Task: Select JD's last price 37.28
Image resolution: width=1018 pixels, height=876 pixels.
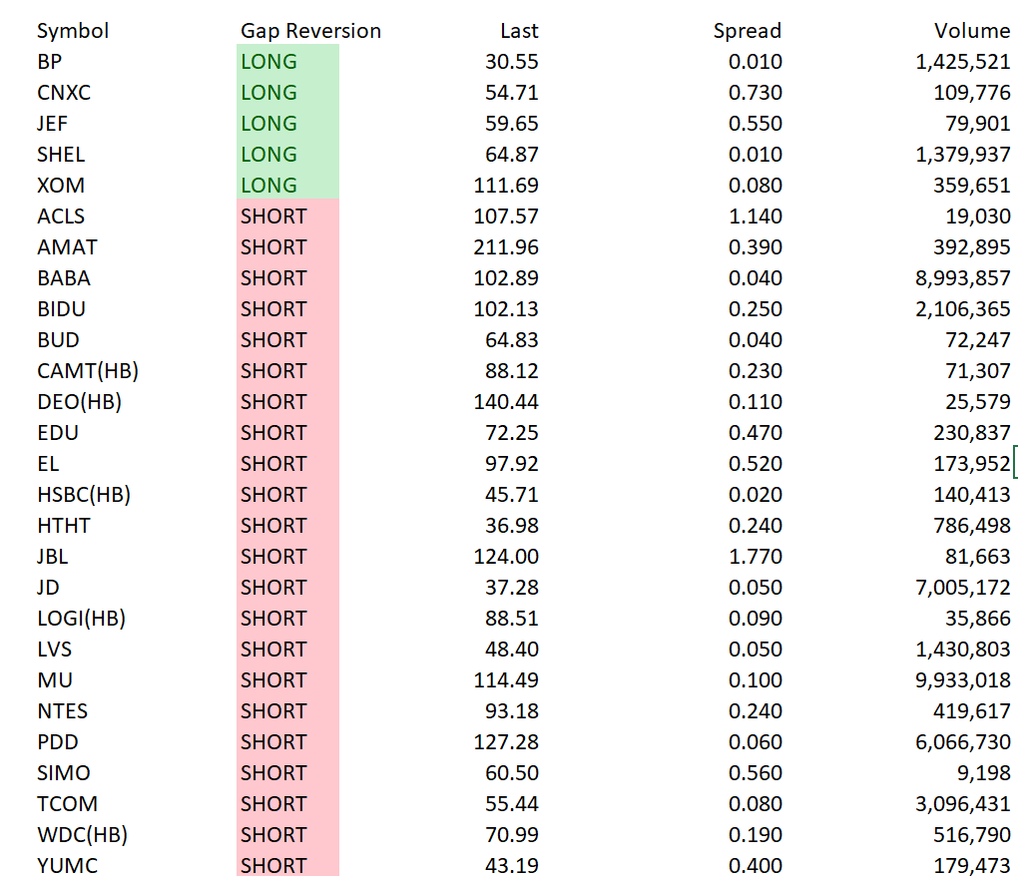Action: [x=512, y=588]
